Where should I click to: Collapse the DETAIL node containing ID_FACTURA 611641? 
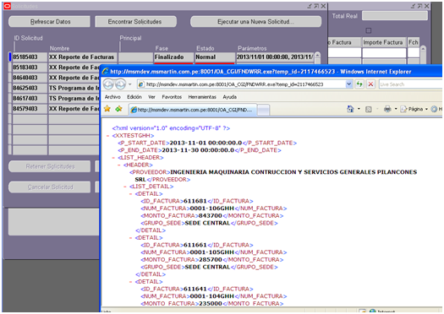tap(130, 282)
